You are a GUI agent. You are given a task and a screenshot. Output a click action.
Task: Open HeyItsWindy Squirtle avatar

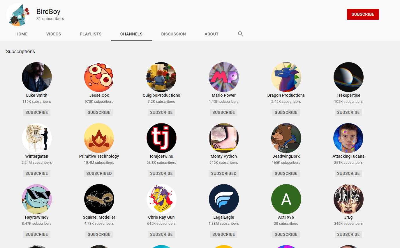click(37, 199)
